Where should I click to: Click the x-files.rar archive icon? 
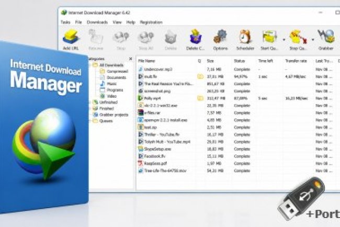coord(141,113)
